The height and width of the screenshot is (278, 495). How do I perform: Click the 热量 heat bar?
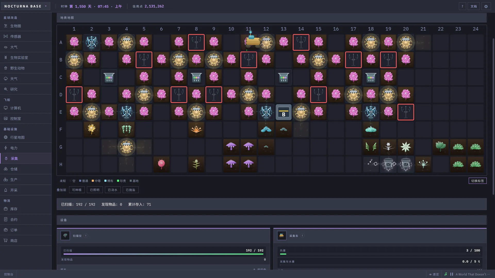click(x=380, y=254)
